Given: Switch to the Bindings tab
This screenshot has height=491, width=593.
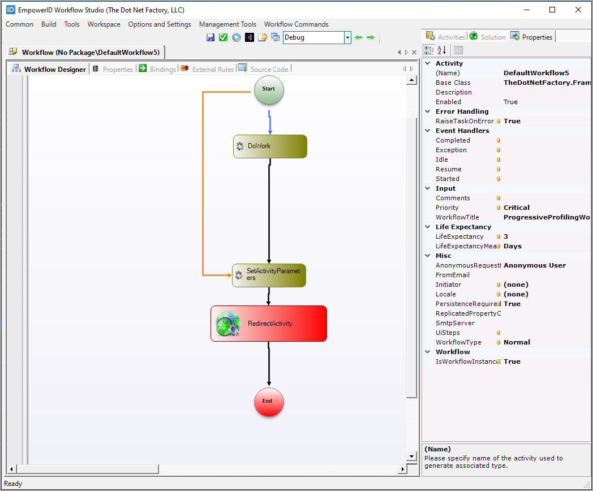Looking at the screenshot, I should (162, 68).
